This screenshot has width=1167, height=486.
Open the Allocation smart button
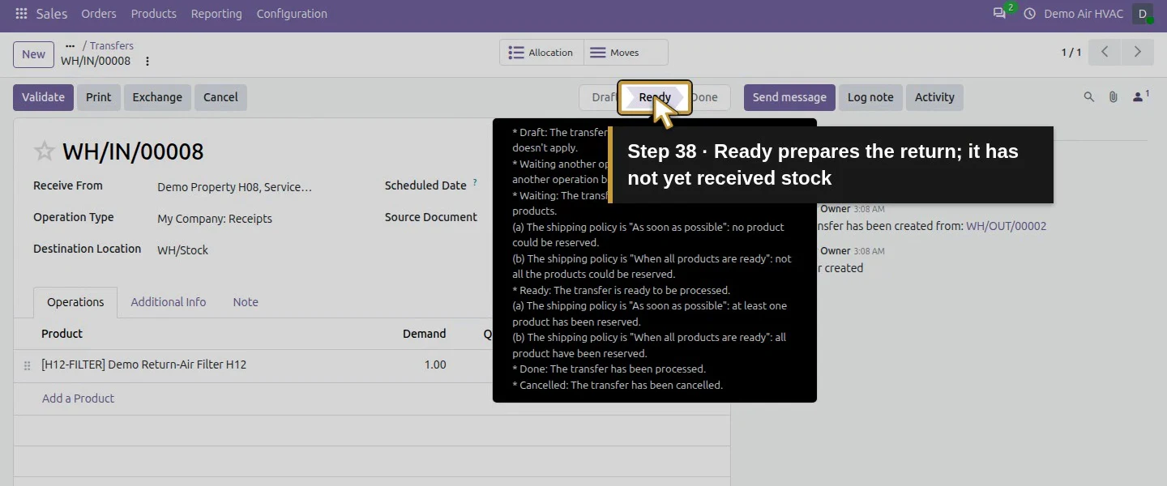point(541,53)
